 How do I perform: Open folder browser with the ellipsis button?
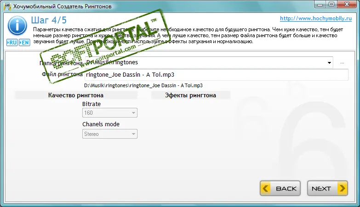(x=342, y=63)
